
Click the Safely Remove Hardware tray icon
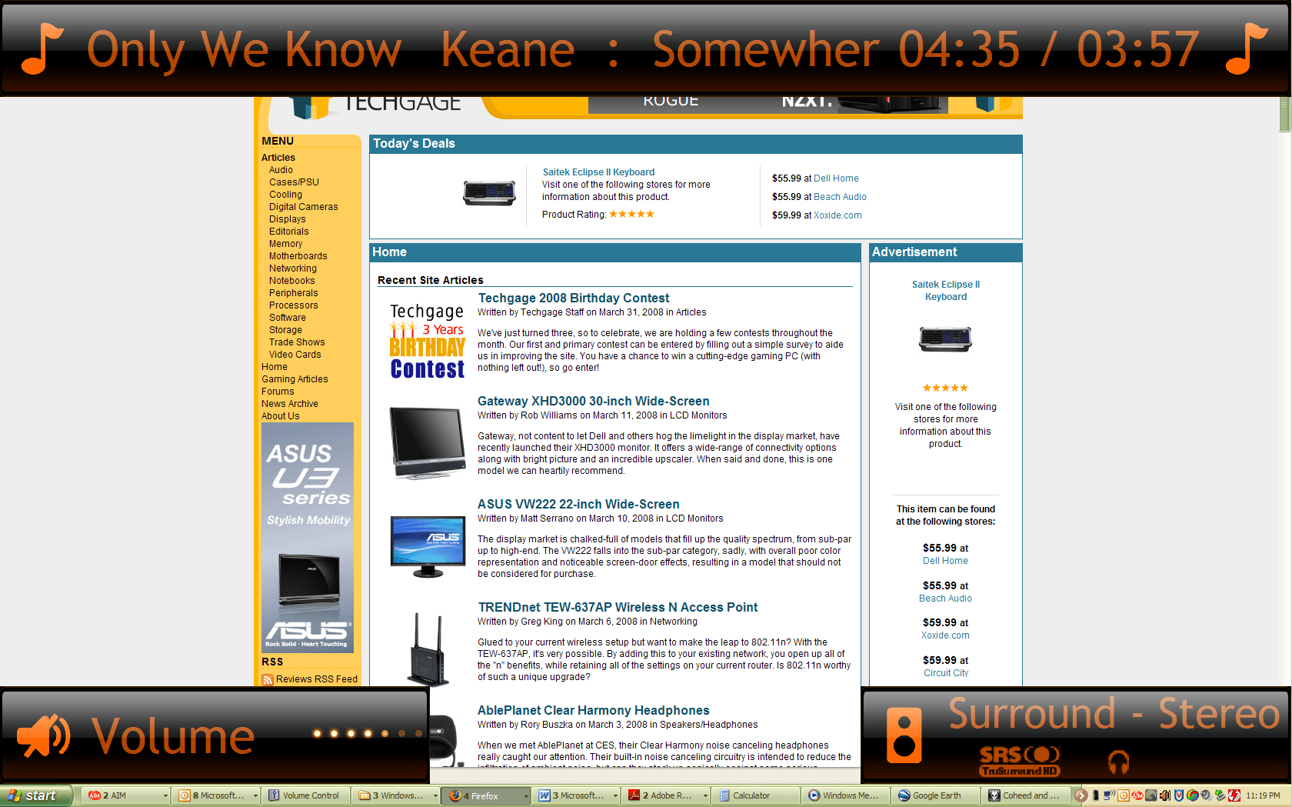coord(1220,795)
